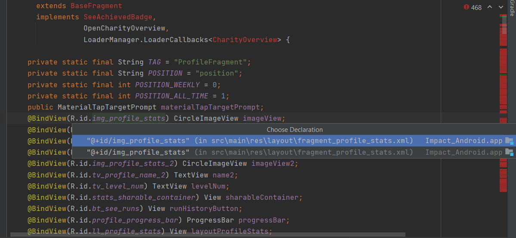This screenshot has width=516, height=238.
Task: Click ProgressBar type name
Action: point(210,220)
